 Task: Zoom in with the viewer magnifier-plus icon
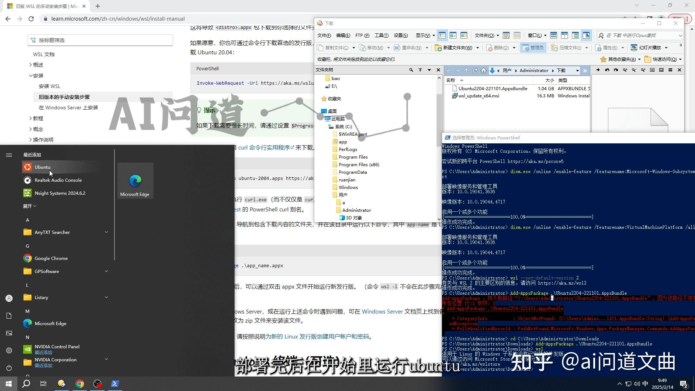(x=625, y=70)
